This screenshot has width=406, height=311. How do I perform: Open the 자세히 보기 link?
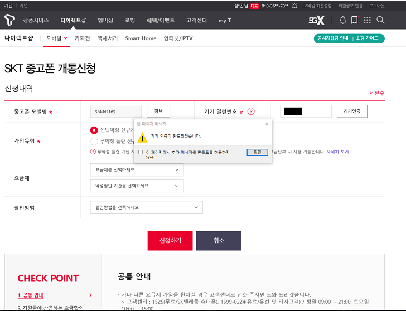337,152
